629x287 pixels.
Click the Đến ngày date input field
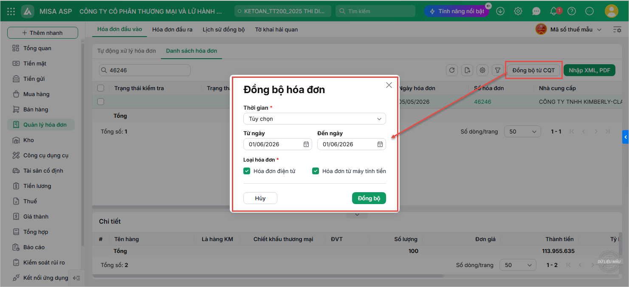(x=352, y=144)
